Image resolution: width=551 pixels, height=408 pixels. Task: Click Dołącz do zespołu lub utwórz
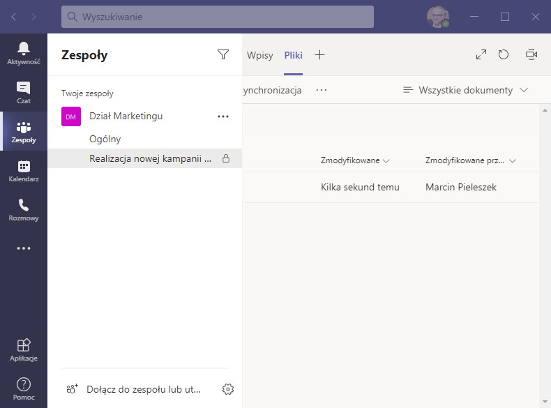coord(144,389)
